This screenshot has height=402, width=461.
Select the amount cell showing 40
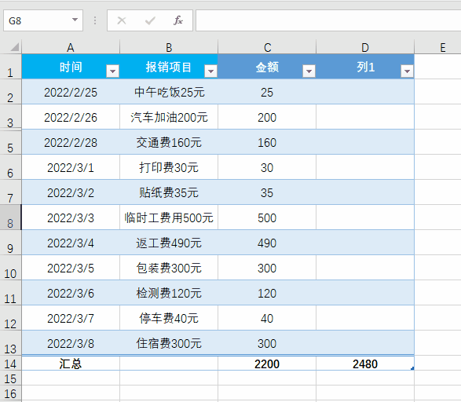coord(267,318)
